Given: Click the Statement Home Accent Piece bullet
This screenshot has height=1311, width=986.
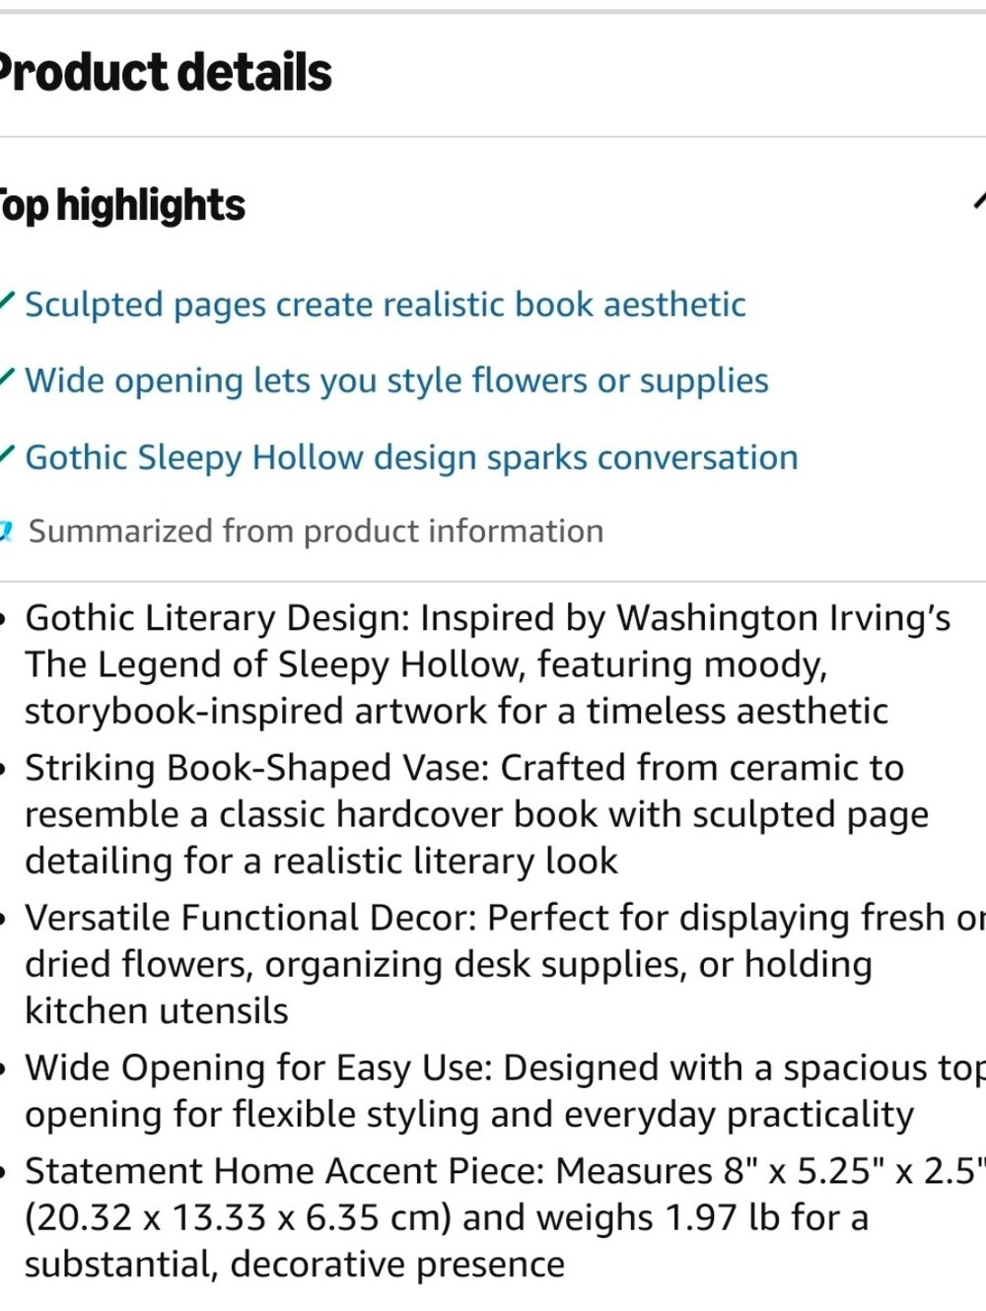Looking at the screenshot, I should [x=505, y=1217].
